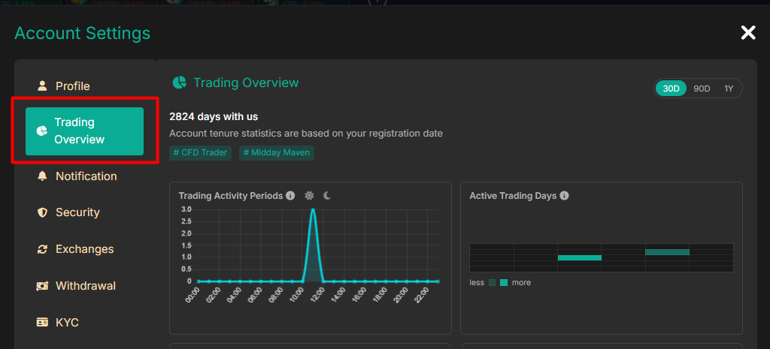The image size is (770, 349).
Task: Close the Account Settings dialog
Action: (748, 33)
